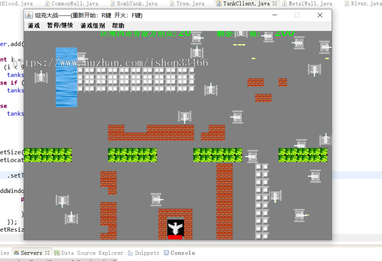Maximize the tank game window
Screen dimensions: 382x261
[297, 15]
